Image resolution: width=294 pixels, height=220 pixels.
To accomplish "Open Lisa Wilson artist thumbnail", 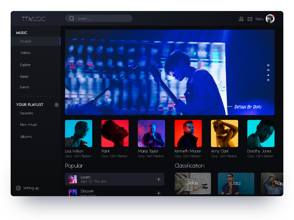I will coord(79,133).
